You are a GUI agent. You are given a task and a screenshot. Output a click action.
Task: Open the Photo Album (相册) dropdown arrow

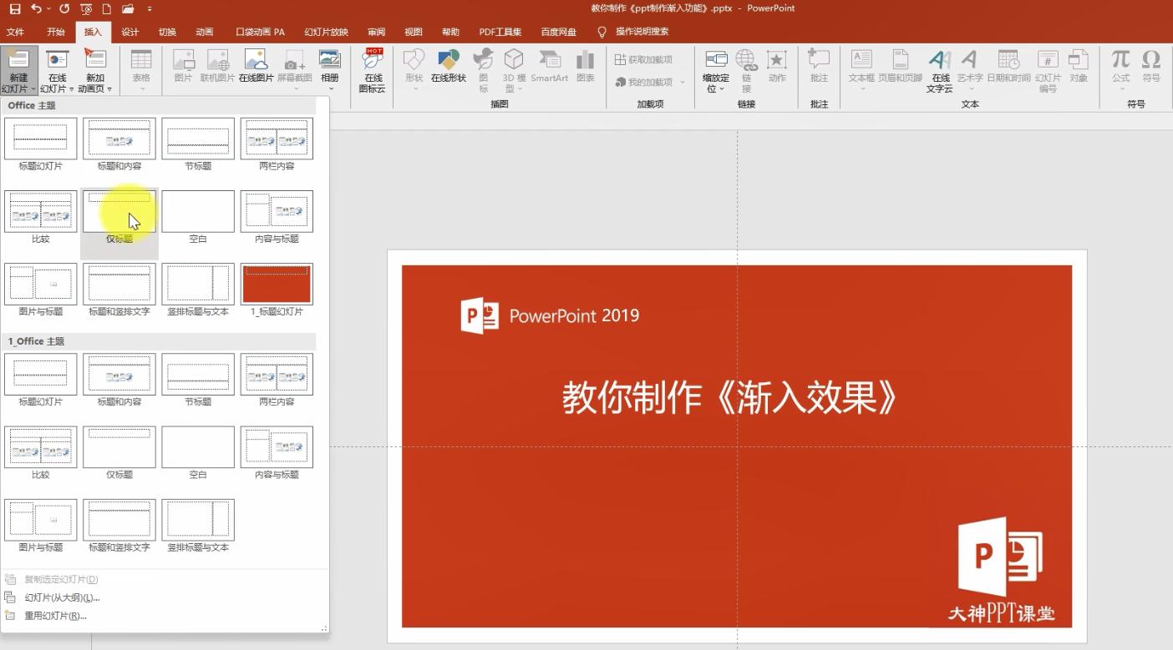point(330,87)
